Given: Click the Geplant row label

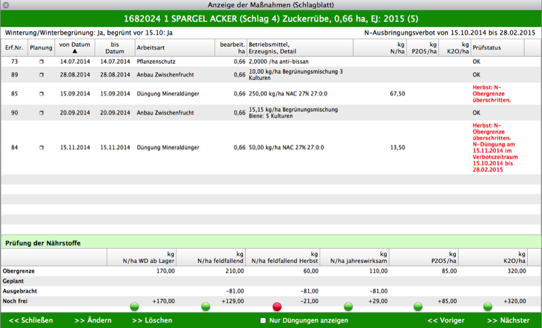Looking at the screenshot, I should (13, 281).
